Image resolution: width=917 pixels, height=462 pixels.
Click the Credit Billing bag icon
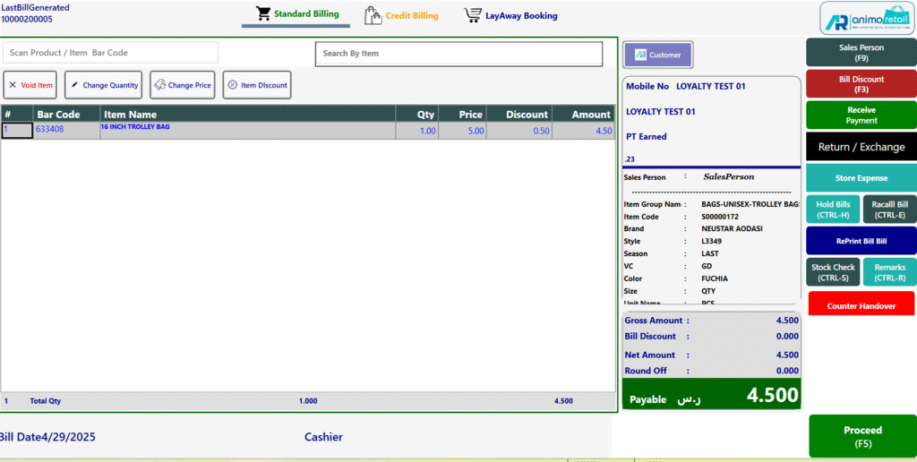373,15
